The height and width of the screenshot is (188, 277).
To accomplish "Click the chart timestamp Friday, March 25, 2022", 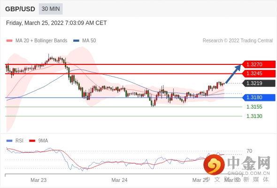I will pos(56,23).
